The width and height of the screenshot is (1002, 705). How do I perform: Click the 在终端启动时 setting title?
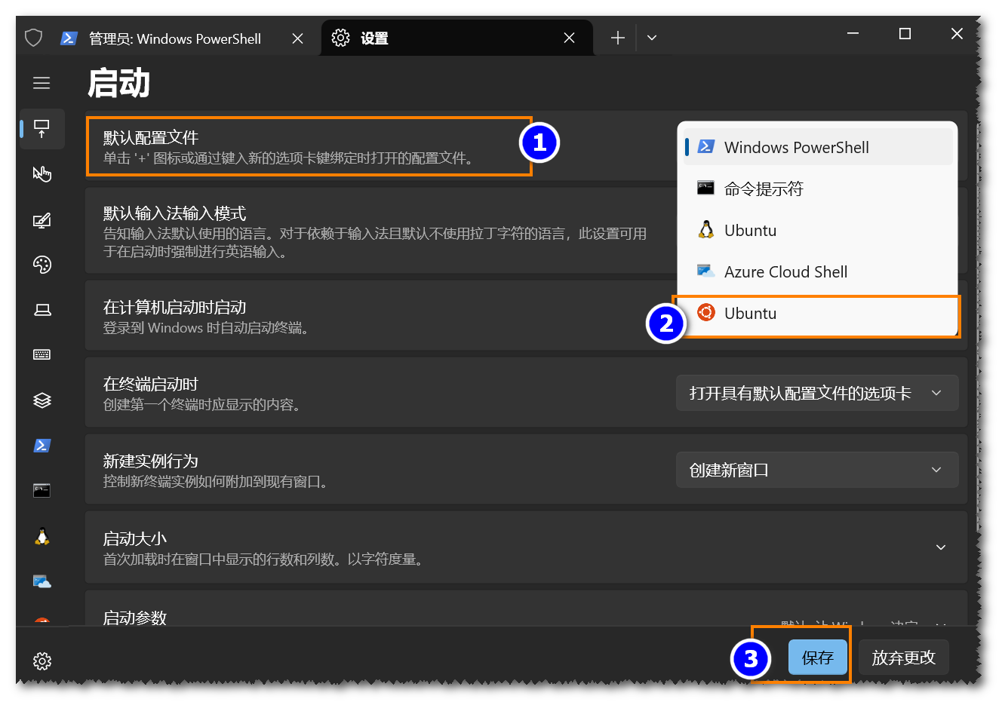point(151,385)
